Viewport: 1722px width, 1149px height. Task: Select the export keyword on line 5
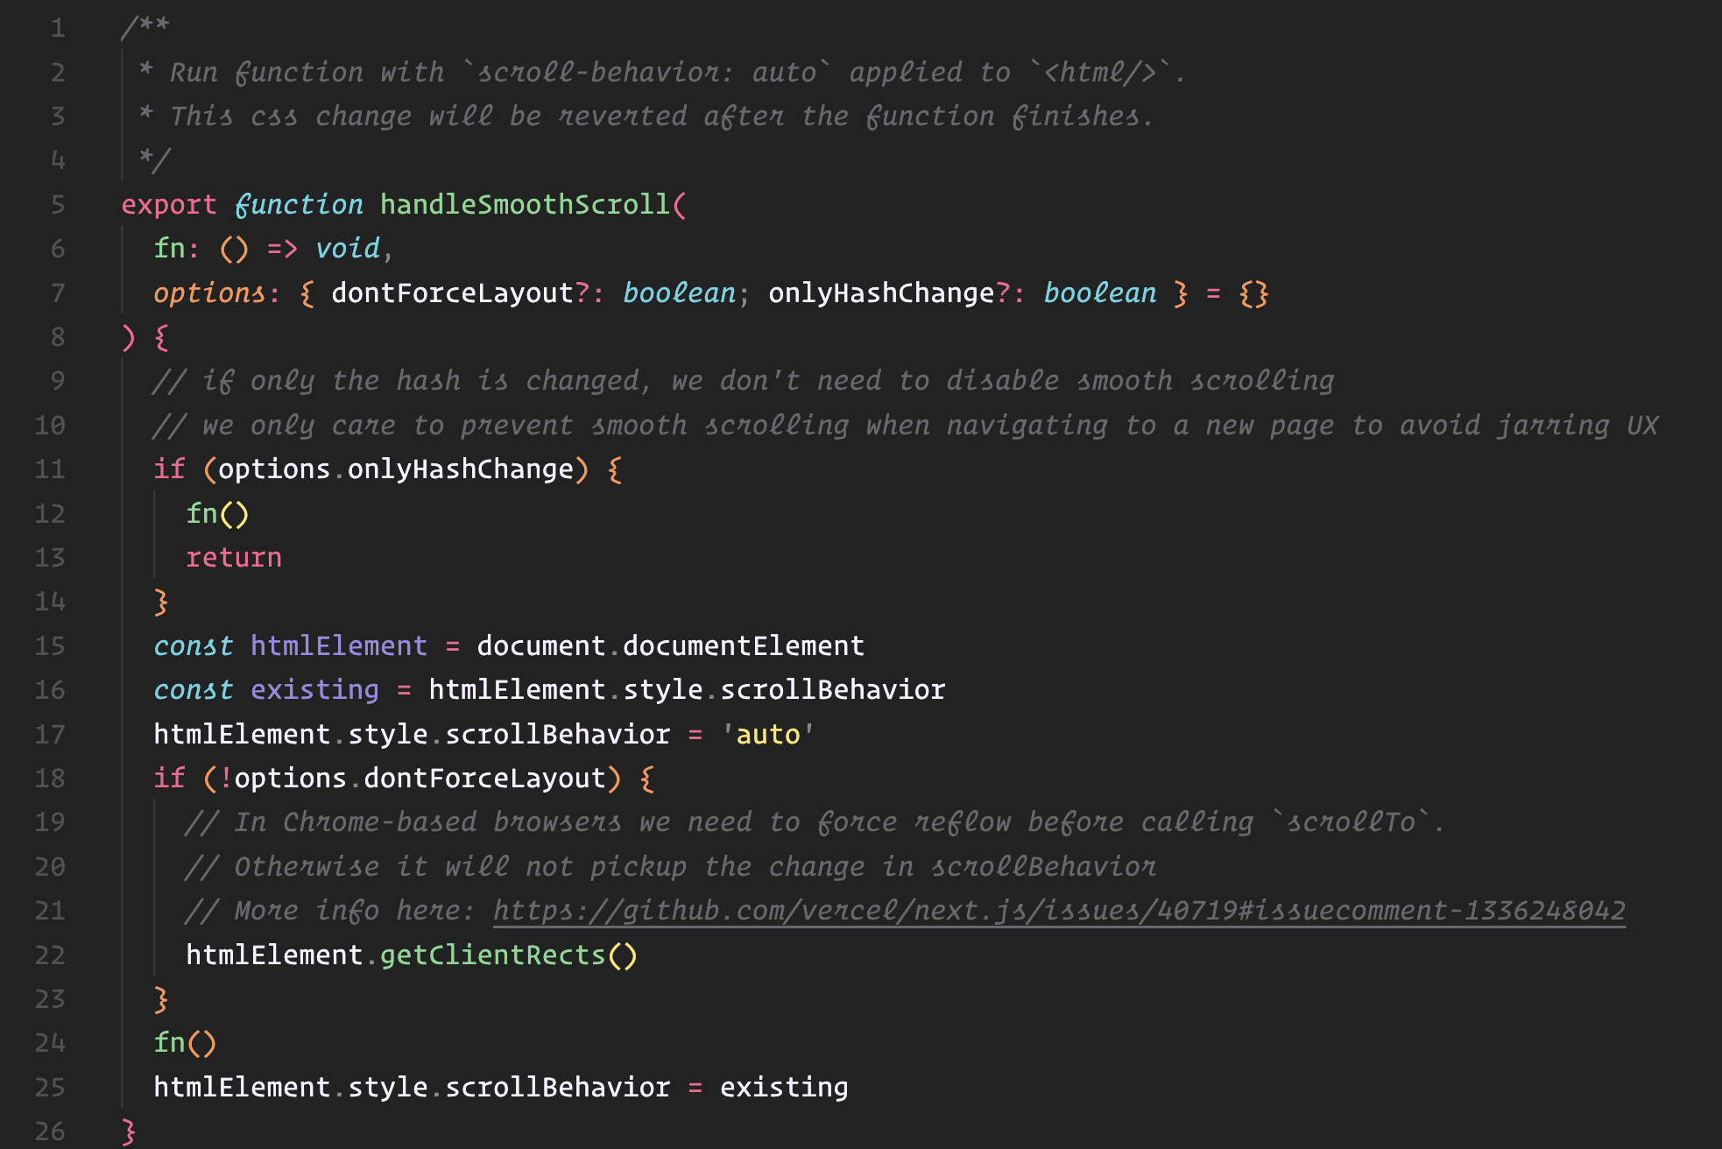coord(169,204)
